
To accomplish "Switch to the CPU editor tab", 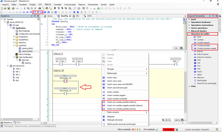I will click(x=77, y=16).
